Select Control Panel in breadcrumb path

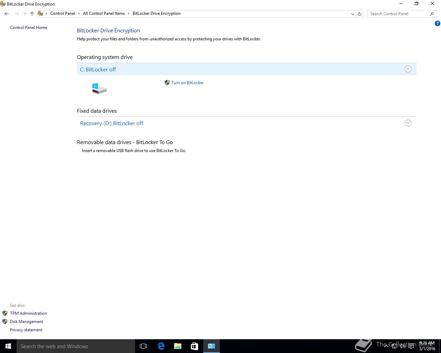63,13
